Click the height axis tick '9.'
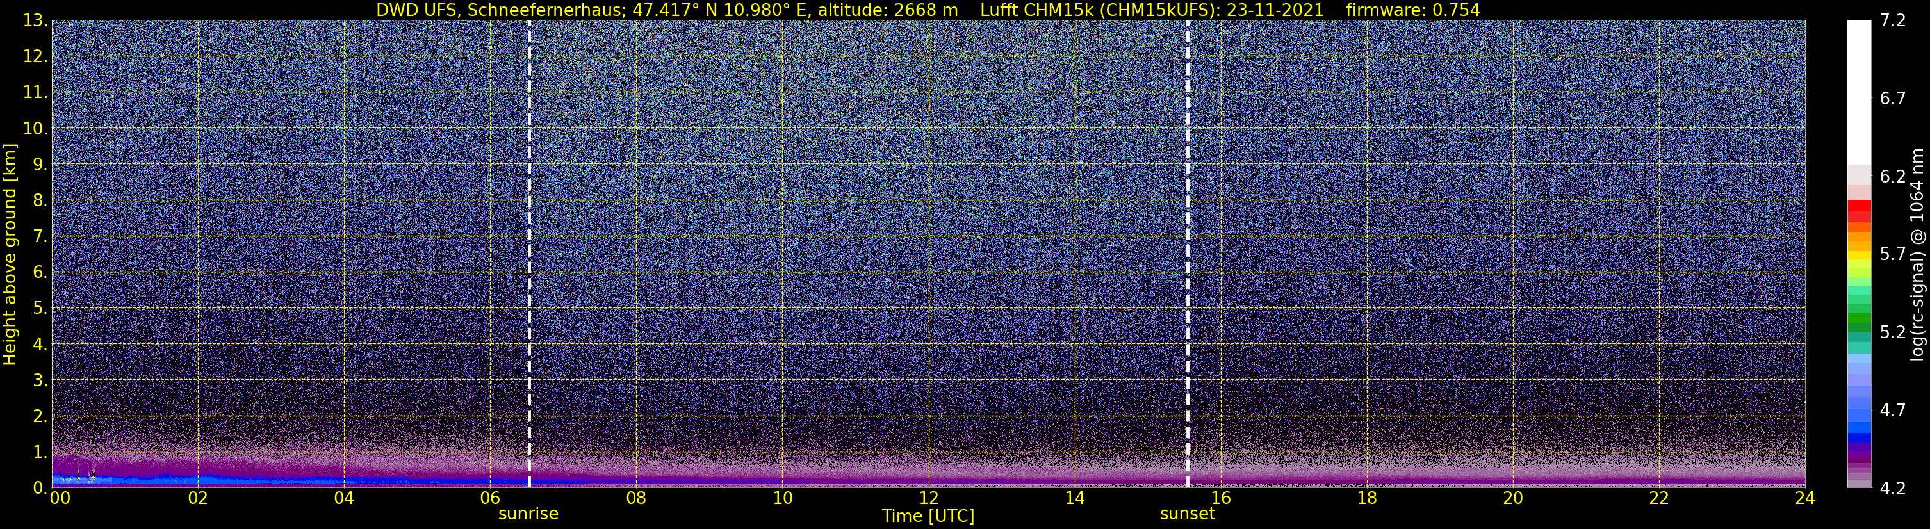The height and width of the screenshot is (529, 1930). (x=40, y=165)
